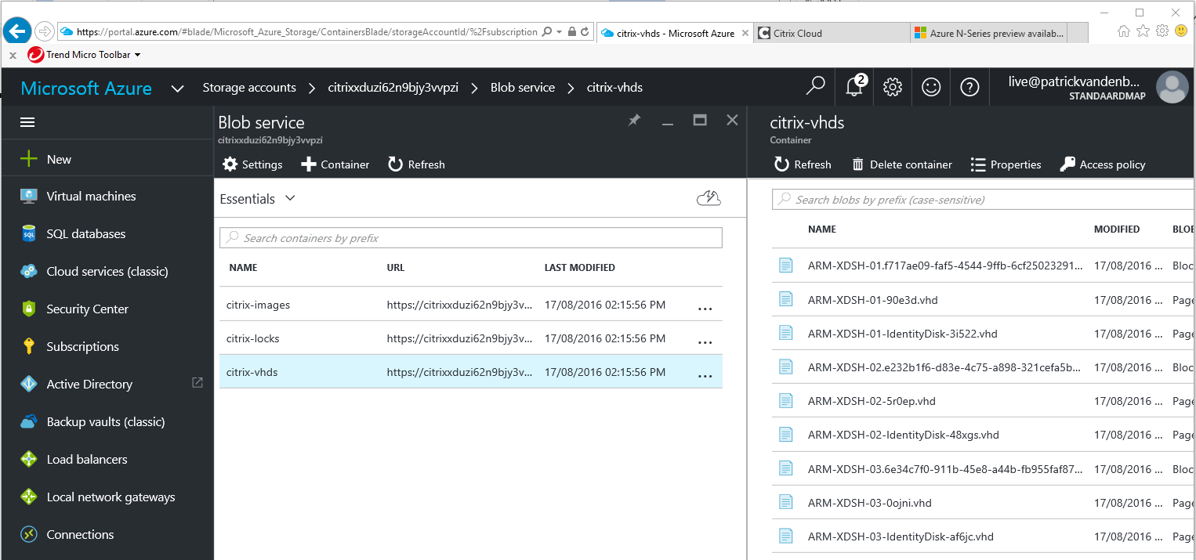This screenshot has width=1196, height=560.
Task: Click the Essentials quick start cloud icon
Action: 709,198
